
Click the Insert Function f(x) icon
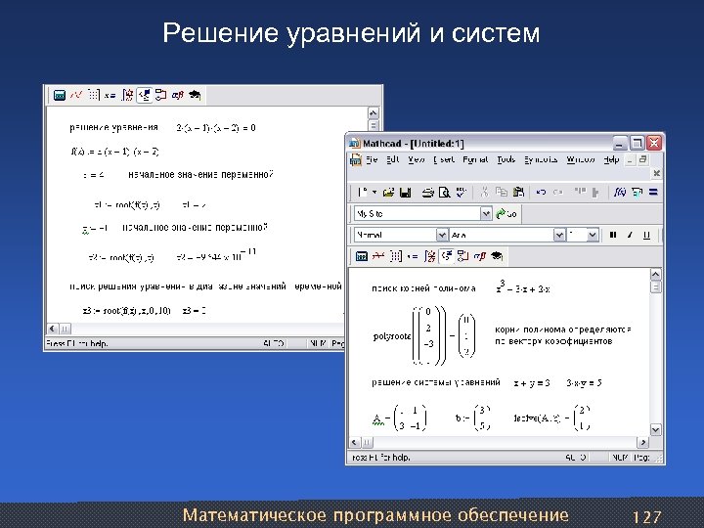620,193
